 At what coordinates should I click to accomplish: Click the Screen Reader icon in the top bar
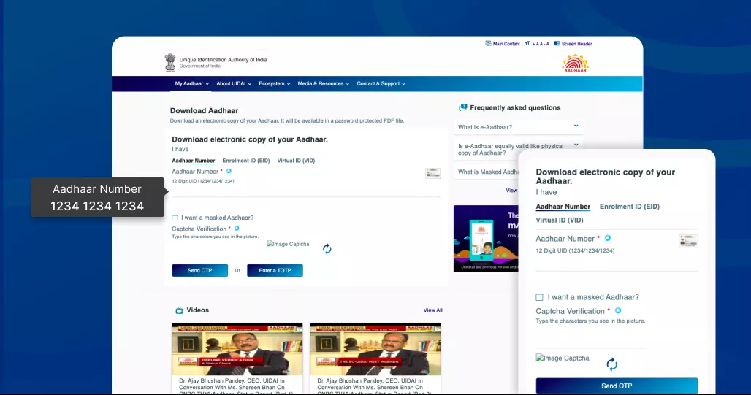click(x=557, y=44)
